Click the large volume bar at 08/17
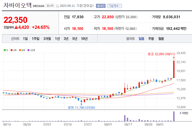The height and width of the screenshot is (131, 192). 125,118
